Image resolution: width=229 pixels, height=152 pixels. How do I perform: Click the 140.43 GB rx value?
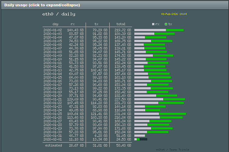75,30
